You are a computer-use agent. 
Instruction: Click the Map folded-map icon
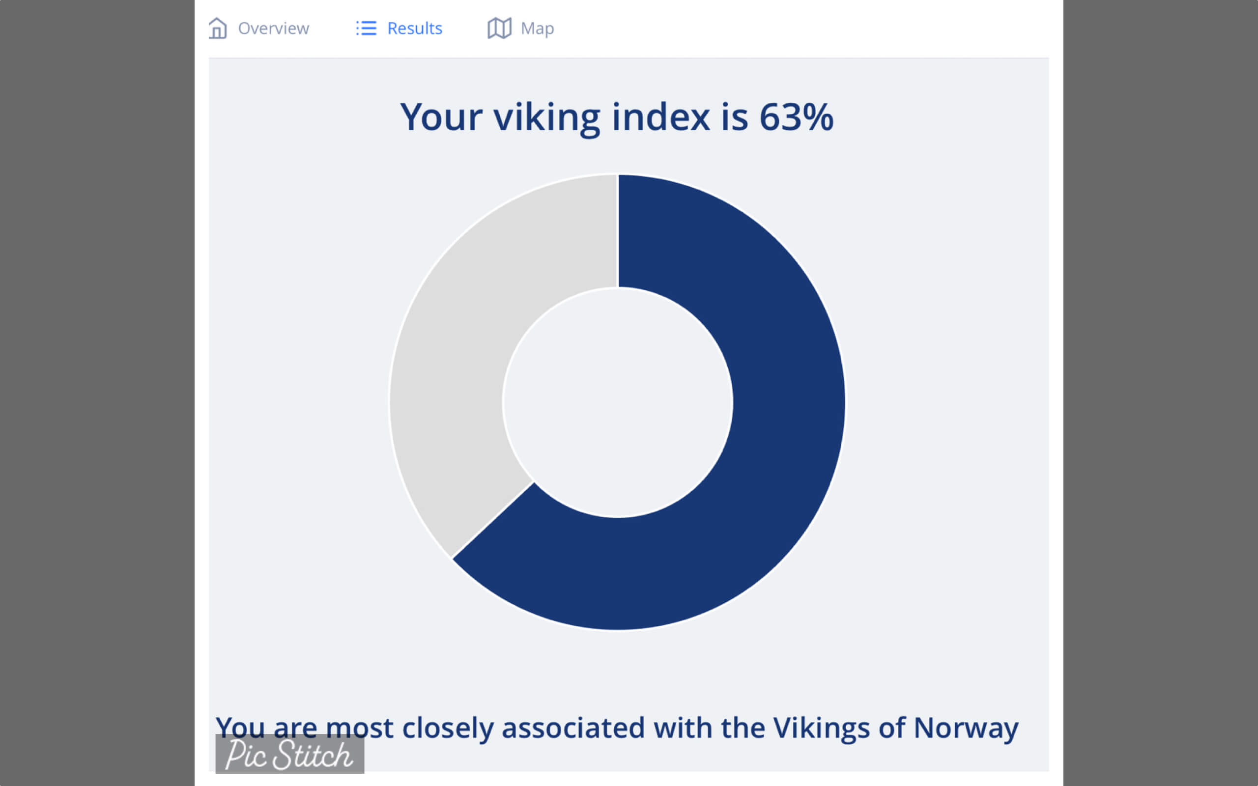pyautogui.click(x=499, y=28)
